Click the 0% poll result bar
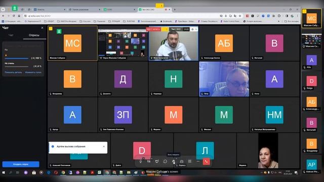The width and height of the screenshot is (324, 182). click(17, 66)
